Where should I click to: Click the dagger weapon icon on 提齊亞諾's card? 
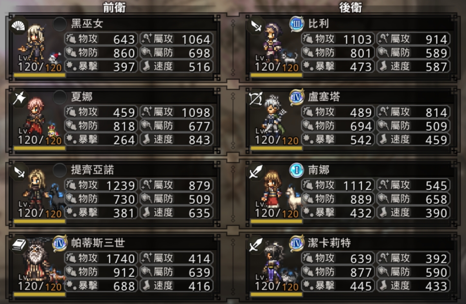point(19,172)
